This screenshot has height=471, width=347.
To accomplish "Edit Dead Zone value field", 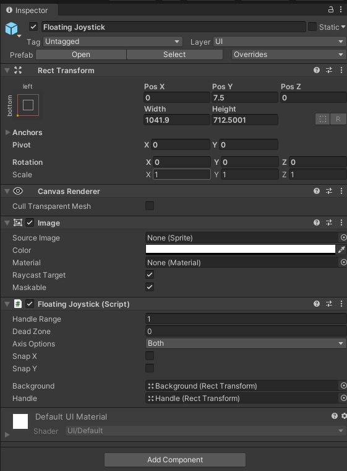I will point(246,331).
